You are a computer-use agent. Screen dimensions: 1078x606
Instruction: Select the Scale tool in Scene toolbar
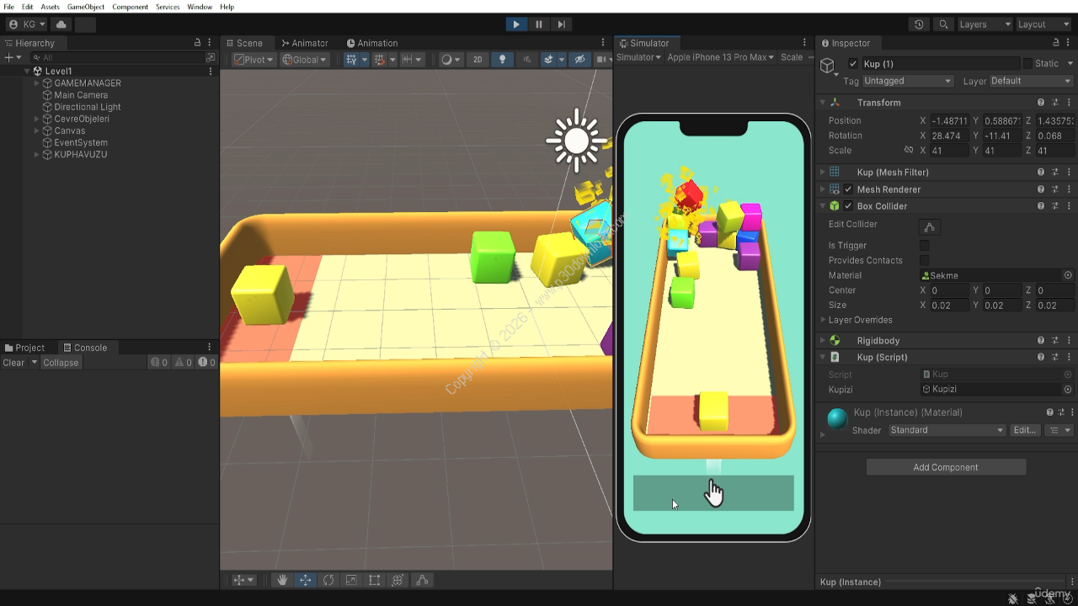coord(351,580)
